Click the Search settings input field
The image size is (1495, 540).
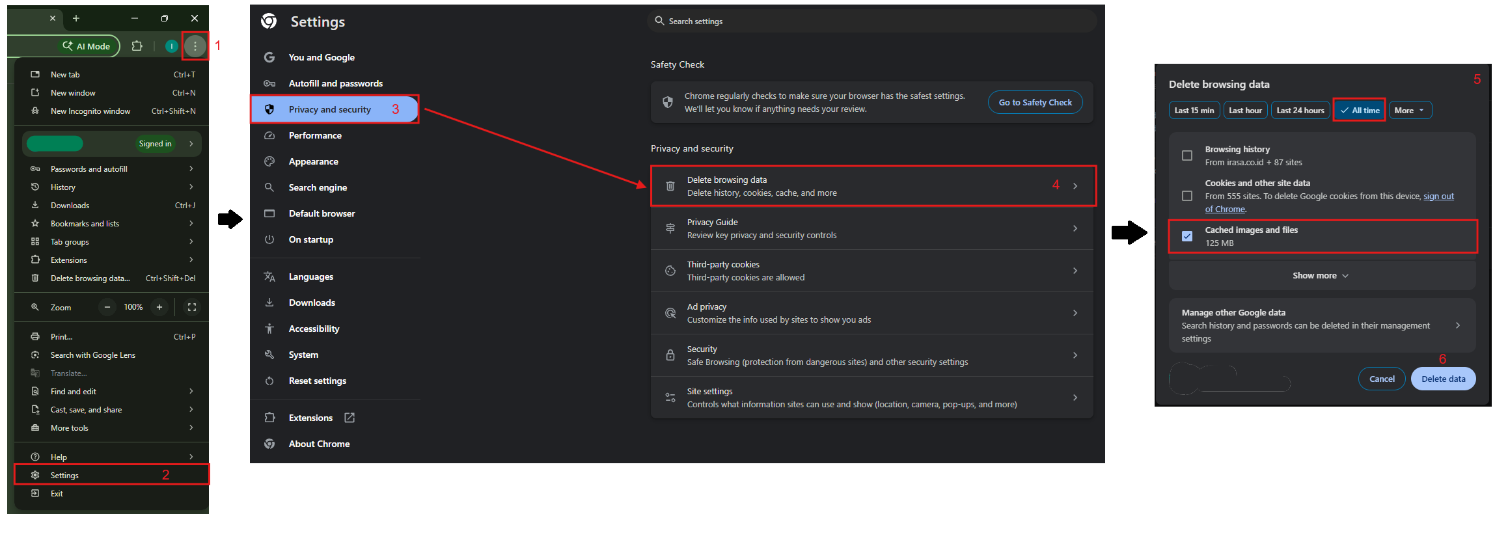coord(872,21)
